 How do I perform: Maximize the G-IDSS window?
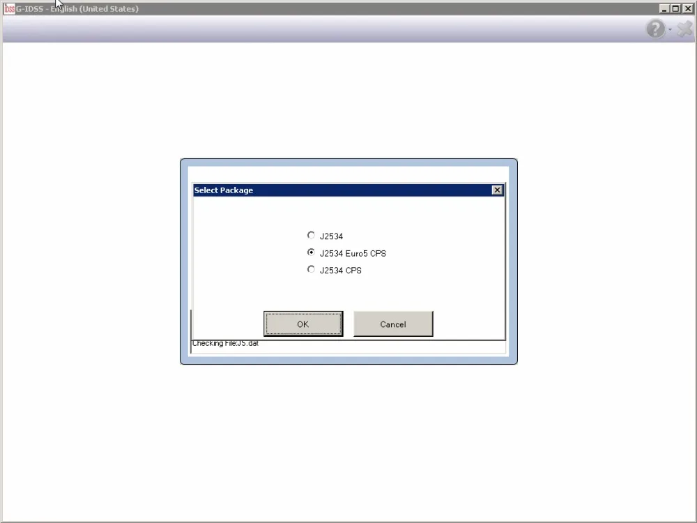click(x=675, y=8)
